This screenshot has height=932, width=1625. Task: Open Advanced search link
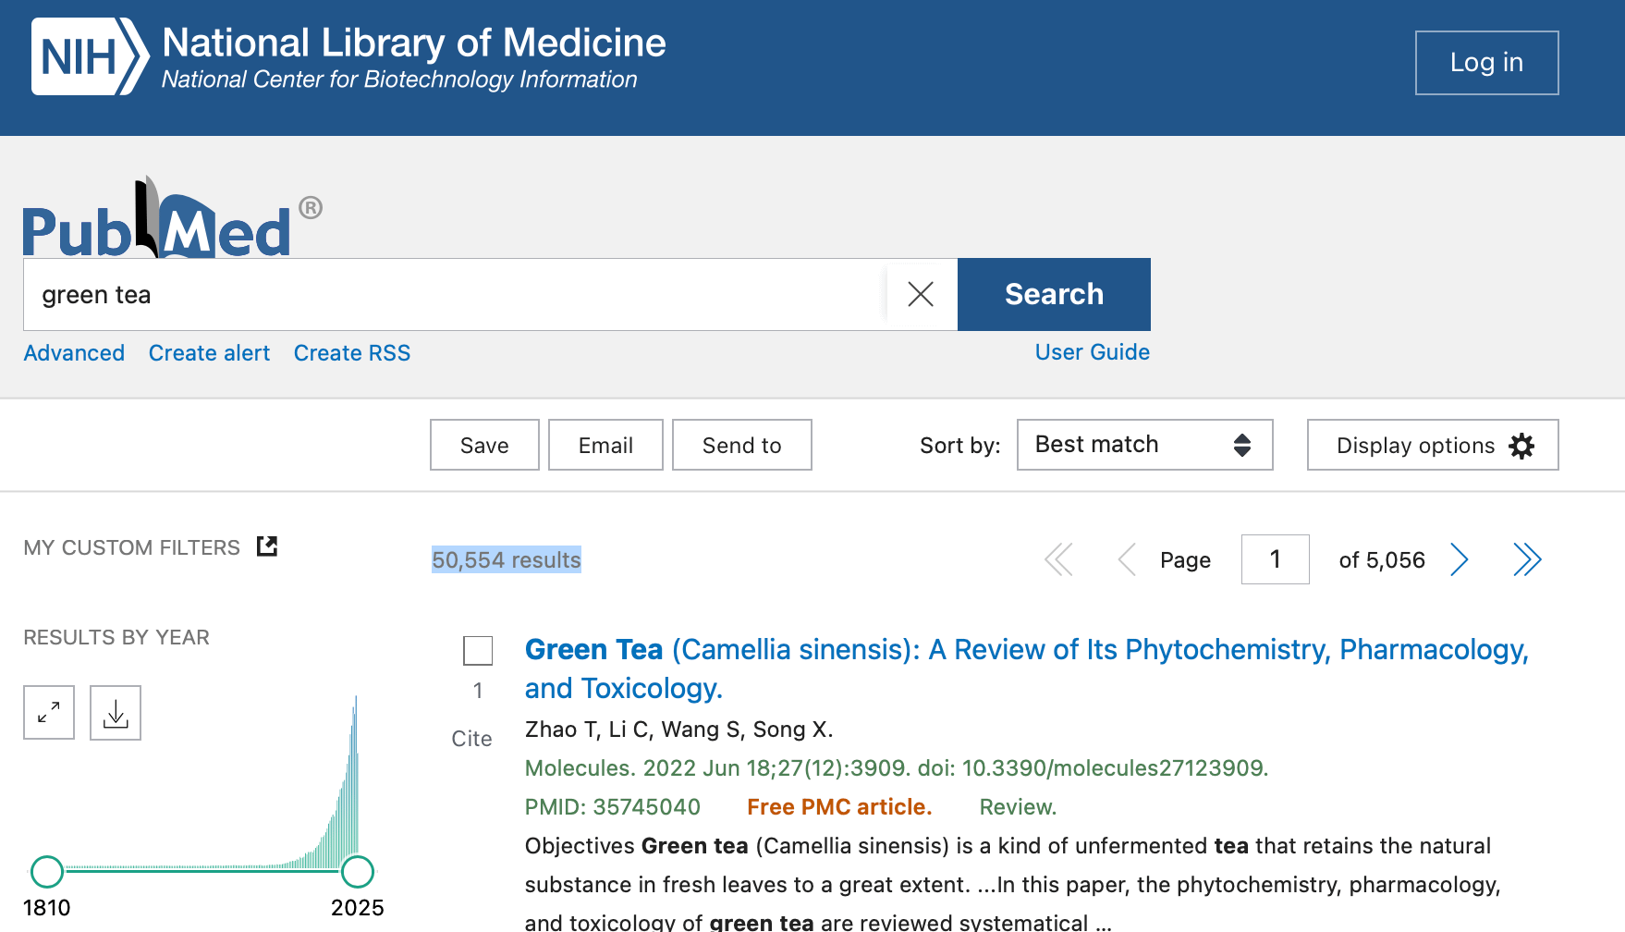coord(74,353)
